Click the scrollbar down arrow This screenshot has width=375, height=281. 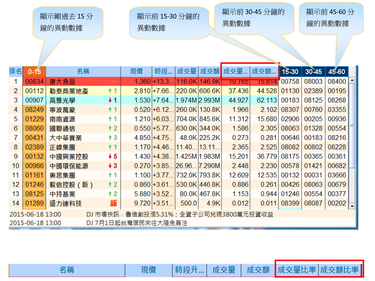352,206
